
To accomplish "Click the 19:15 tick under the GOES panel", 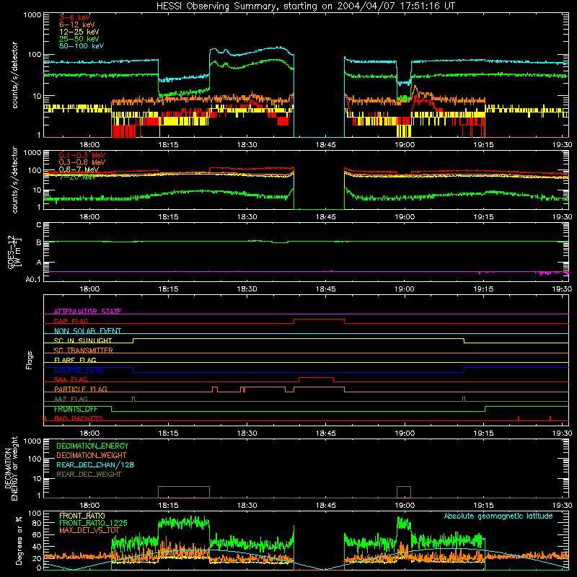I will 483,289.
